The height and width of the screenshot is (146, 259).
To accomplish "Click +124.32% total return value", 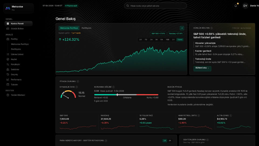I will click(69, 39).
